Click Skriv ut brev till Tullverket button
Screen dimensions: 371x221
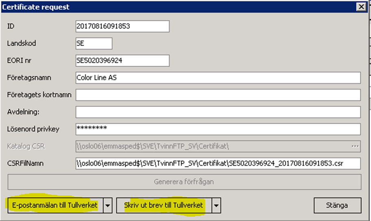[164, 206]
